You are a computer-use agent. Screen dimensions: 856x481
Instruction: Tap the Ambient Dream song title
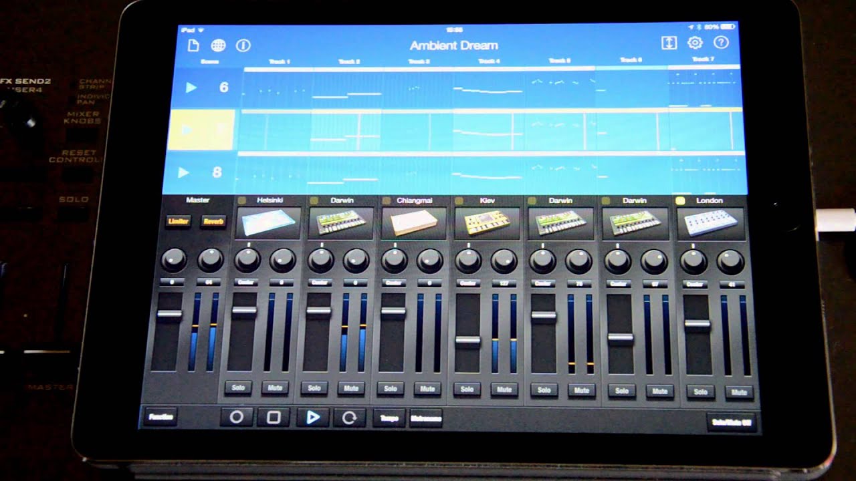pyautogui.click(x=453, y=45)
